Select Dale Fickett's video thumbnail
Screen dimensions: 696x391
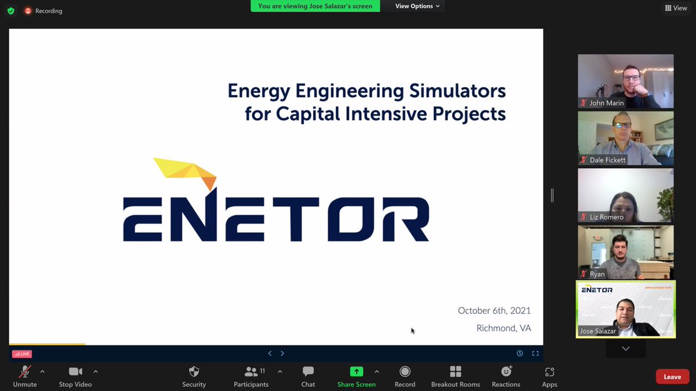(626, 138)
